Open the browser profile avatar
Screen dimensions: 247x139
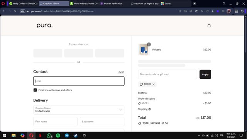click(x=229, y=11)
